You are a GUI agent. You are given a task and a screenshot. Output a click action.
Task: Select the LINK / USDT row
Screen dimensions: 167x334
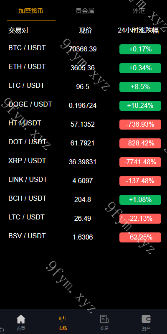pos(83,181)
